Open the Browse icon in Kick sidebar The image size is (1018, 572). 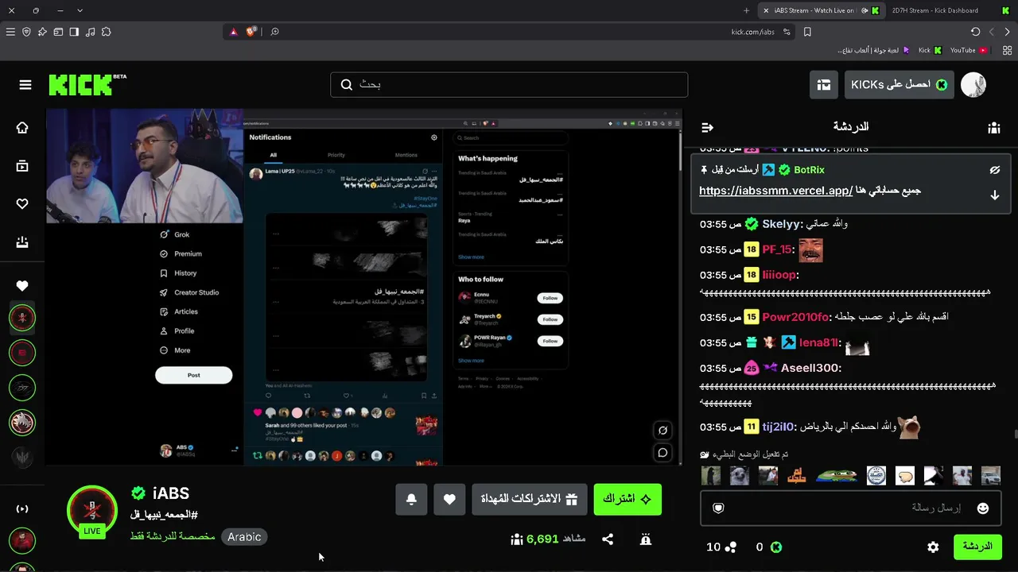tap(22, 166)
